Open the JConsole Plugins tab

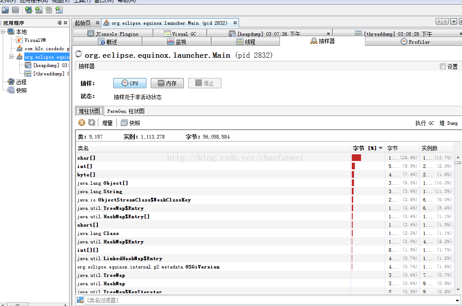tap(113, 34)
